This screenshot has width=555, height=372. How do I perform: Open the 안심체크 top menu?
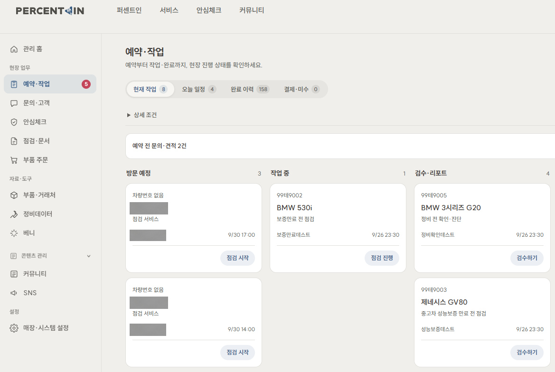[x=209, y=10]
